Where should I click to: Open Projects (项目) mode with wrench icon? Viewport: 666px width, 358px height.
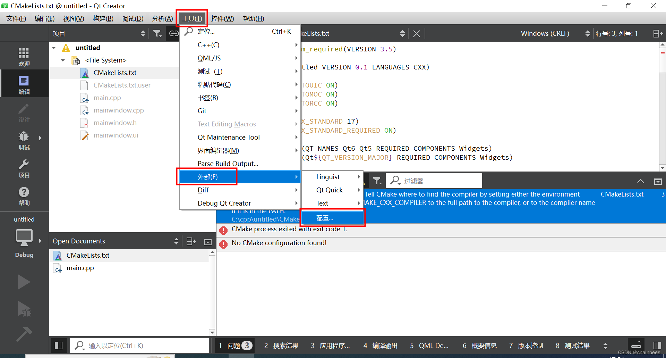click(24, 168)
